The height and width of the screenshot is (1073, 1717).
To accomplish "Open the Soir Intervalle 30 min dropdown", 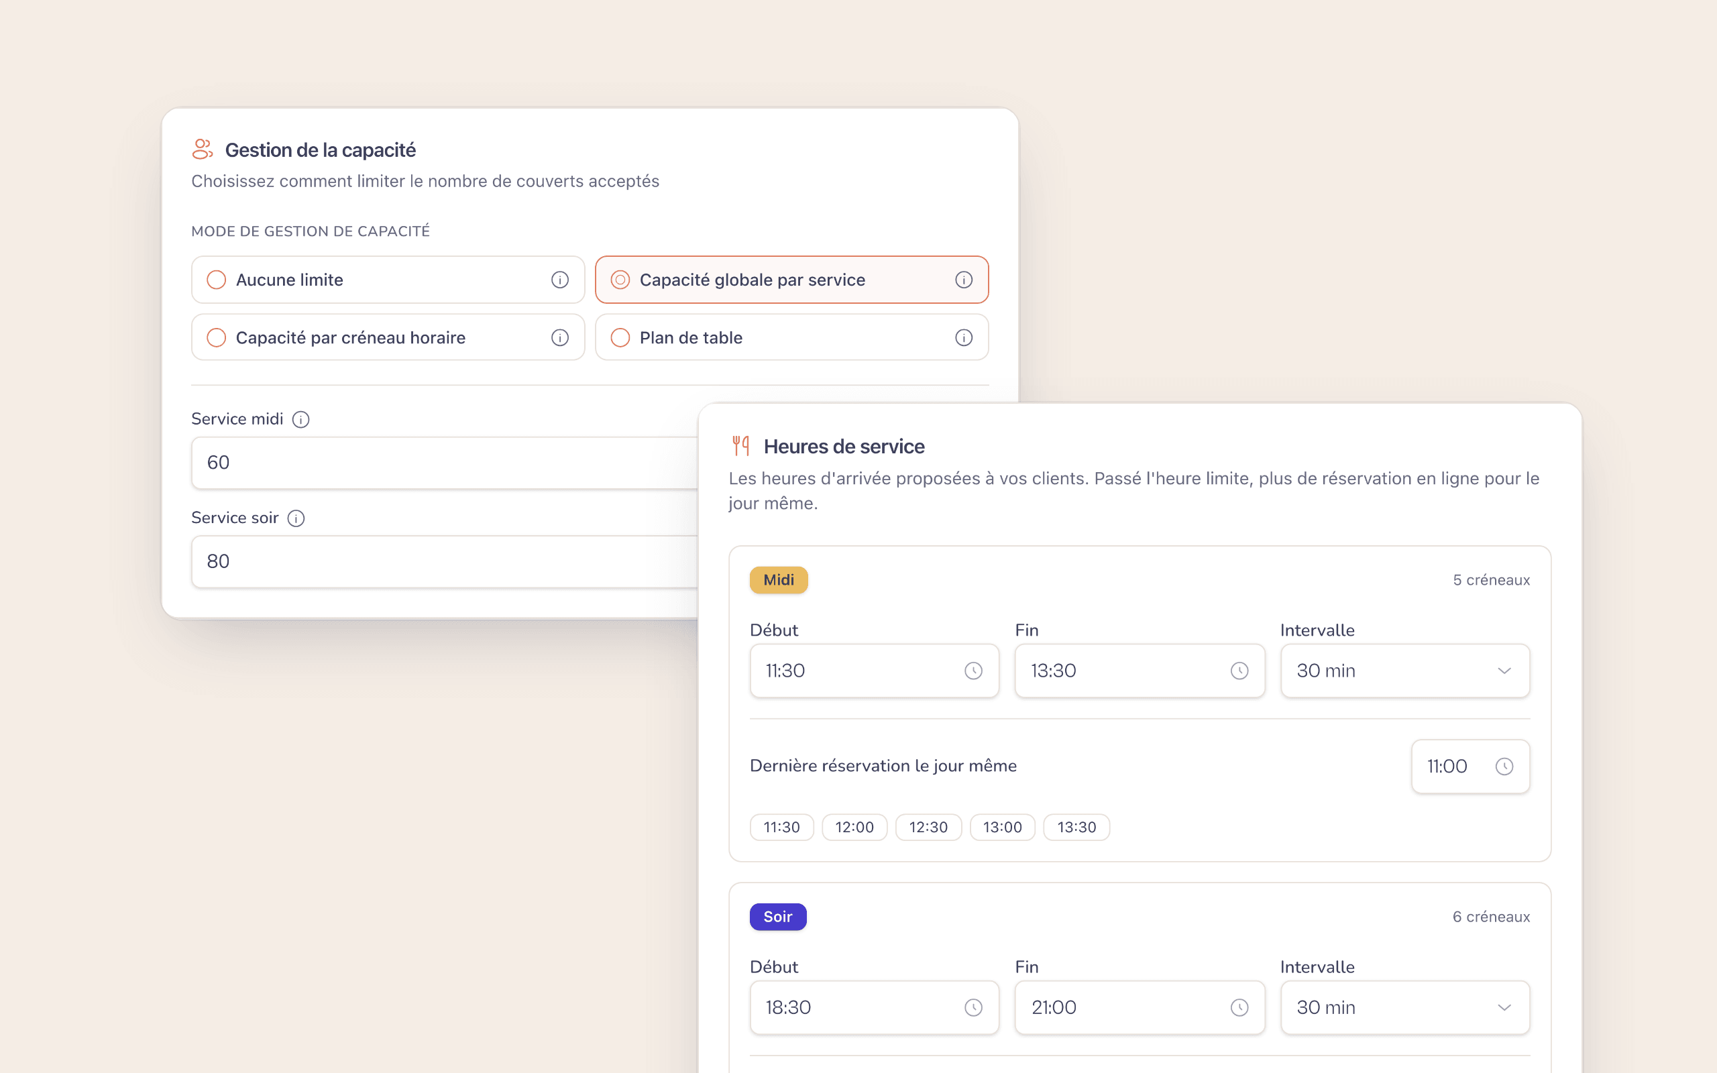I will tap(1405, 1008).
